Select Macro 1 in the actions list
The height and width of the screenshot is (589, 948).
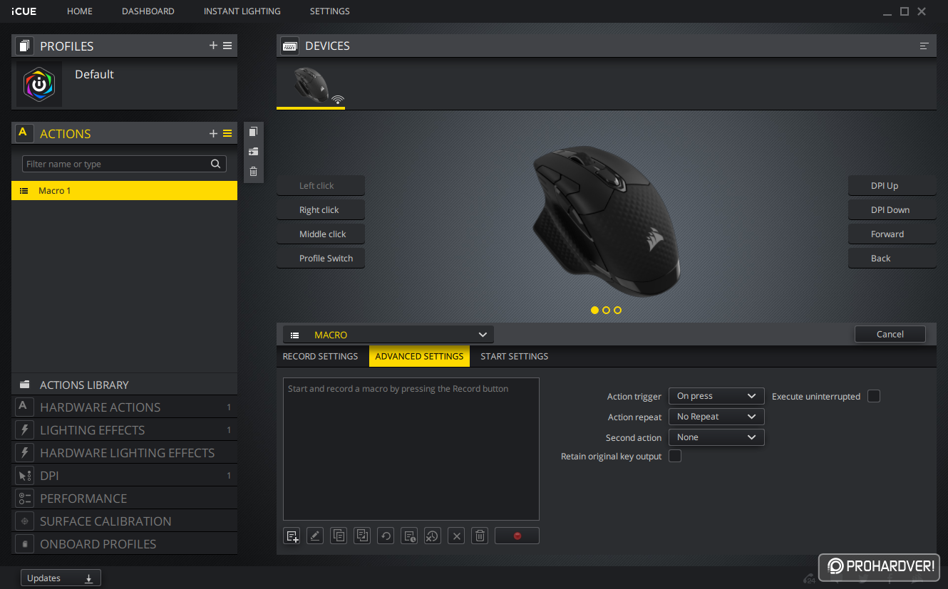[124, 191]
